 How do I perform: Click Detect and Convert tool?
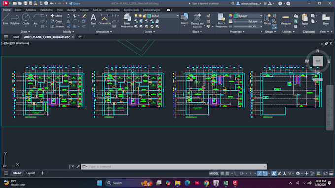click(197, 21)
